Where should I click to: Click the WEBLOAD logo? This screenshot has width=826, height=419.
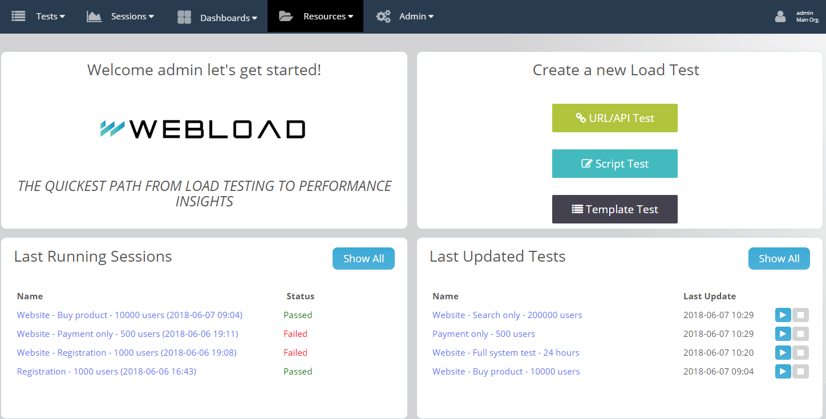coord(204,129)
